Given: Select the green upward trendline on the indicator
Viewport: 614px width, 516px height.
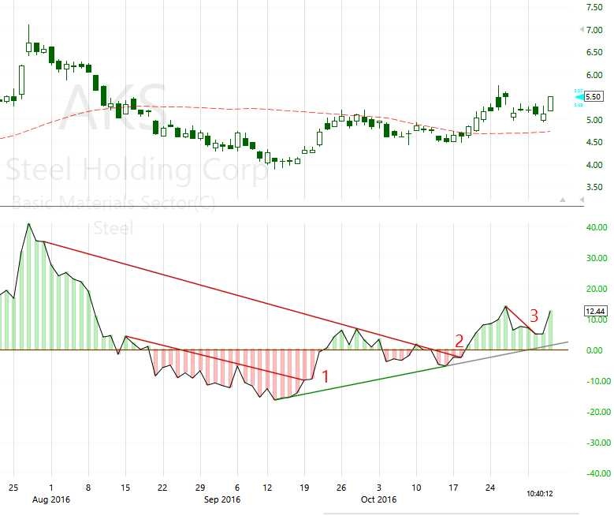Looking at the screenshot, I should (355, 383).
